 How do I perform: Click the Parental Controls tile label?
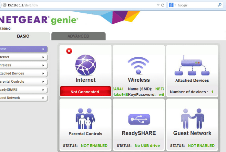86,134
